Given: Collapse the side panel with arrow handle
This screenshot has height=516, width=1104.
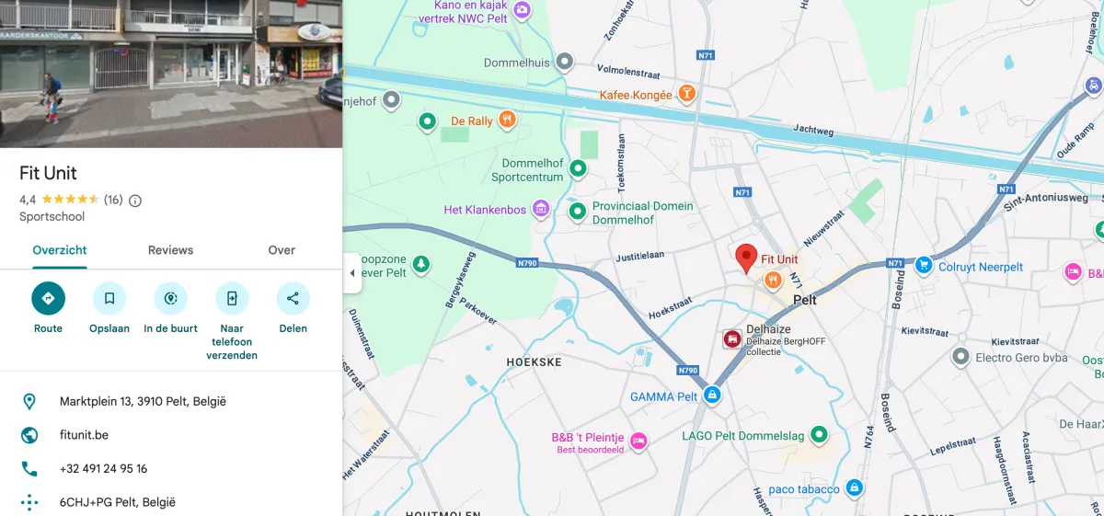Looking at the screenshot, I should (x=351, y=273).
